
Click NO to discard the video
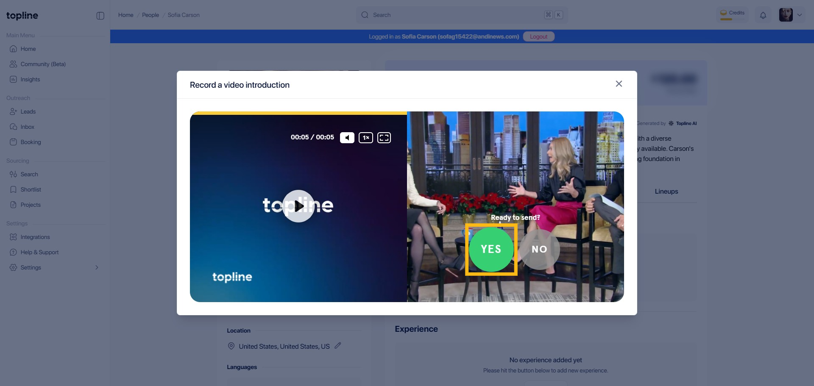pos(539,250)
